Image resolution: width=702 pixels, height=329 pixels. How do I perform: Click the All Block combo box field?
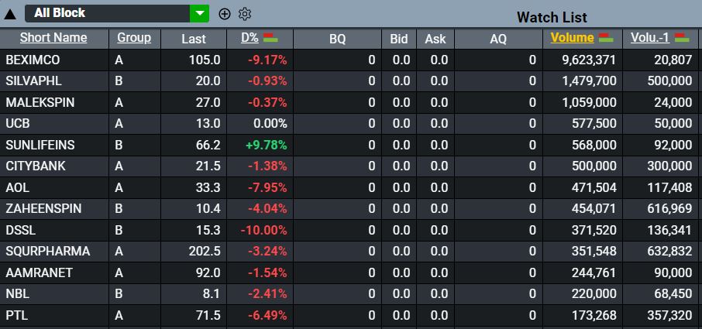(x=107, y=13)
